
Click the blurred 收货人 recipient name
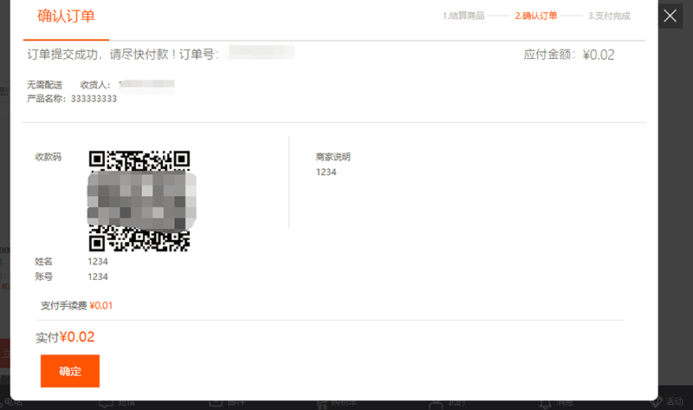point(146,85)
